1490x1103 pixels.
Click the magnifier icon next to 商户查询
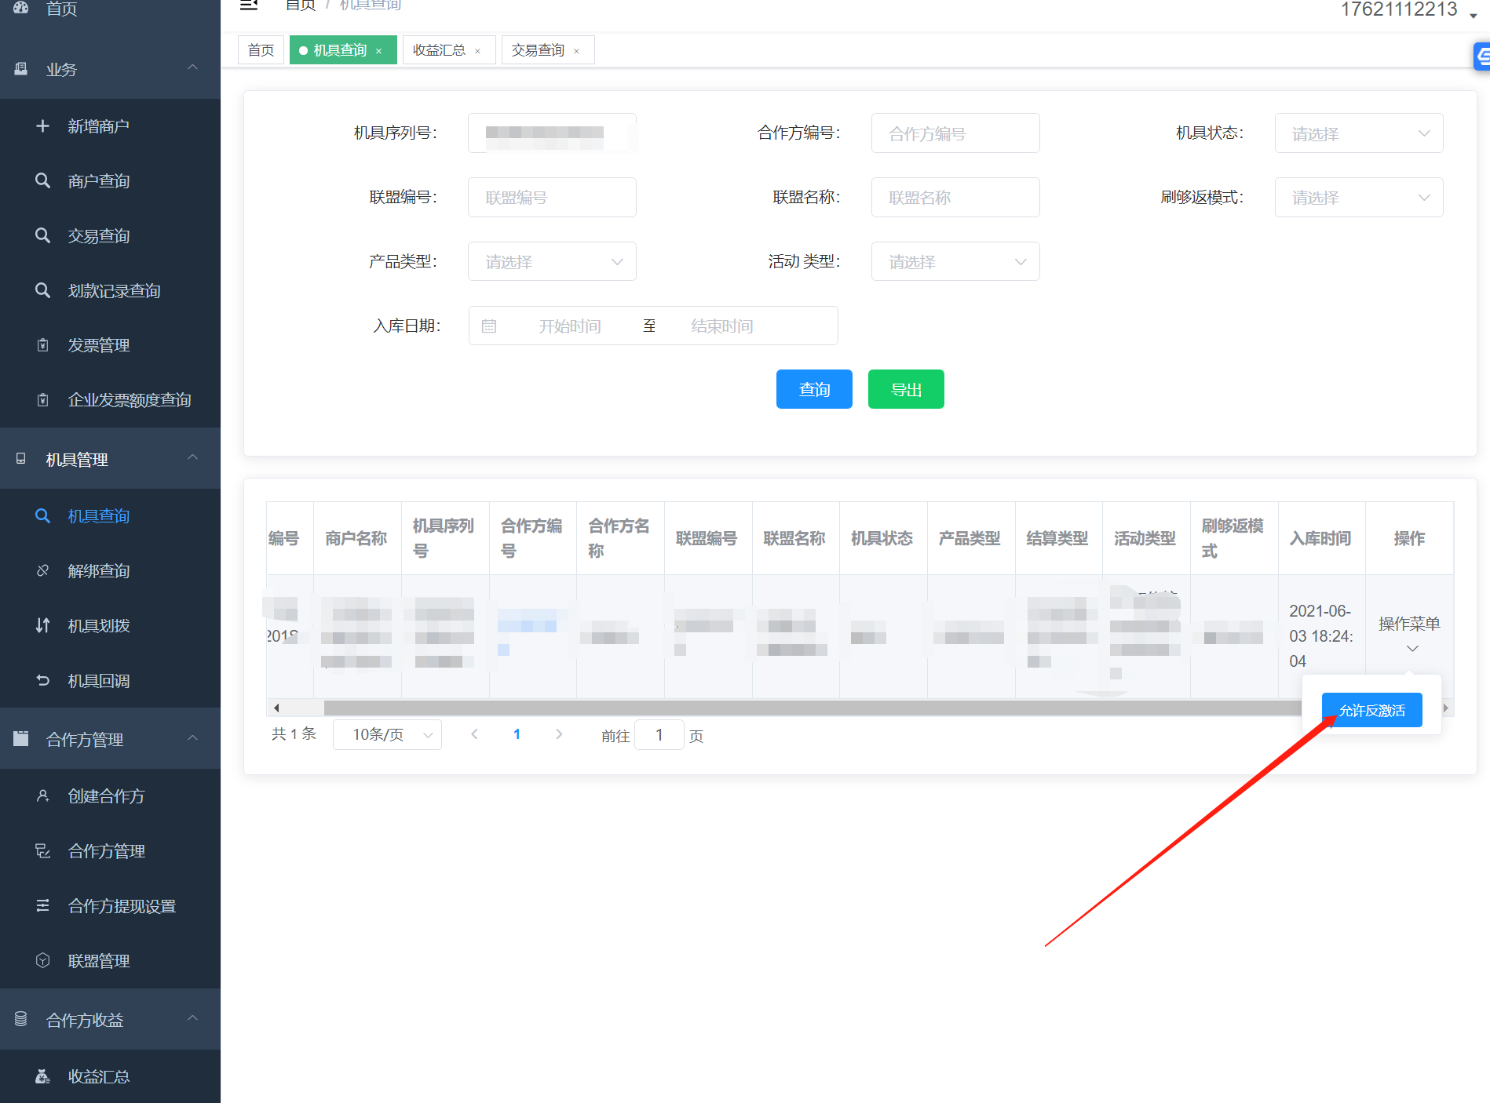coord(43,181)
